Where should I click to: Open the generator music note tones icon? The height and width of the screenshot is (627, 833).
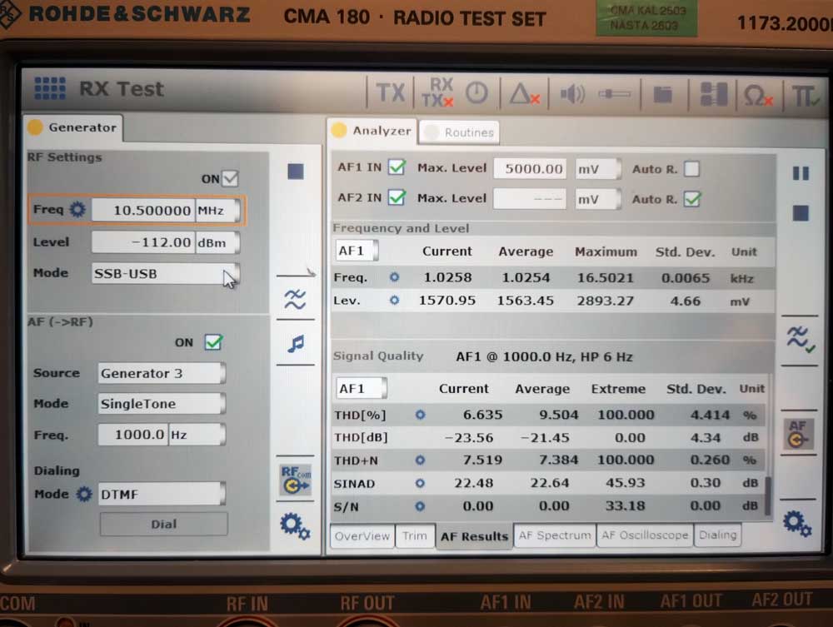(x=296, y=343)
